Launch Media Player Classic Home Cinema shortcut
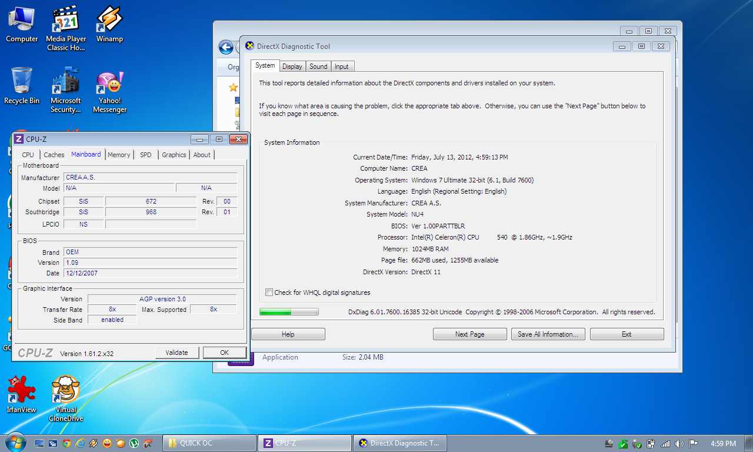The width and height of the screenshot is (753, 452). coord(66,28)
